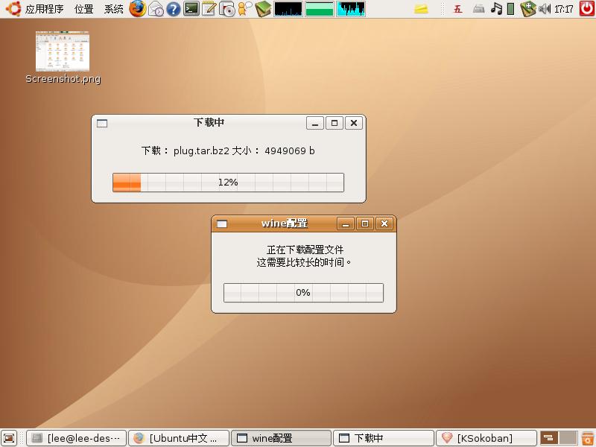This screenshot has height=447, width=596.
Task: Switch to the lee@lee-des terminal taskbar item
Action: [76, 438]
